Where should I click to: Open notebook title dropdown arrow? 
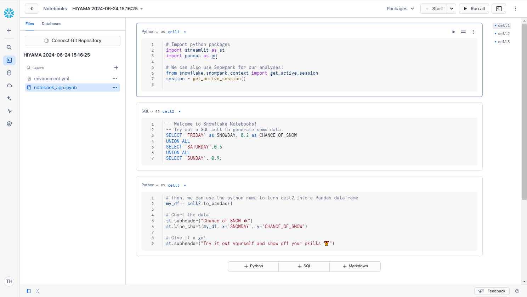point(142,9)
